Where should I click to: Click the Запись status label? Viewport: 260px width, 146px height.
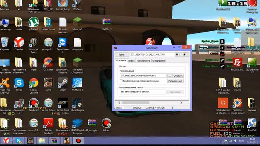pos(118,107)
